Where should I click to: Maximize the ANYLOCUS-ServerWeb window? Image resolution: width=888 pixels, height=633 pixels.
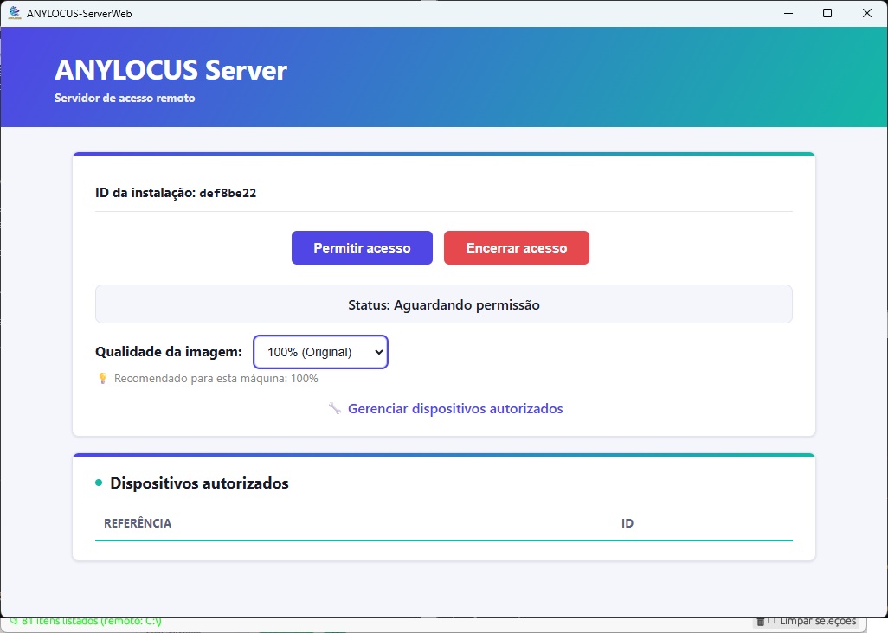pyautogui.click(x=827, y=13)
